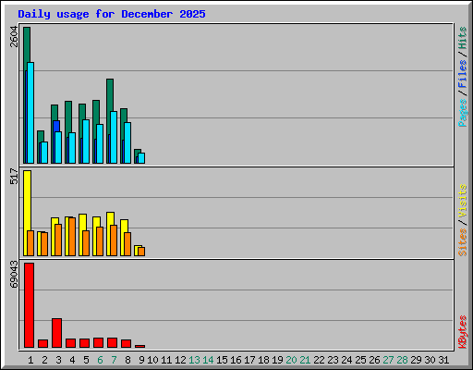Click the 517 visits axis maximum label

point(14,177)
